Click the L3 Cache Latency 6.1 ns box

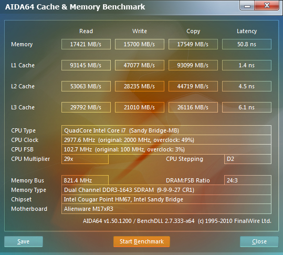(247, 107)
